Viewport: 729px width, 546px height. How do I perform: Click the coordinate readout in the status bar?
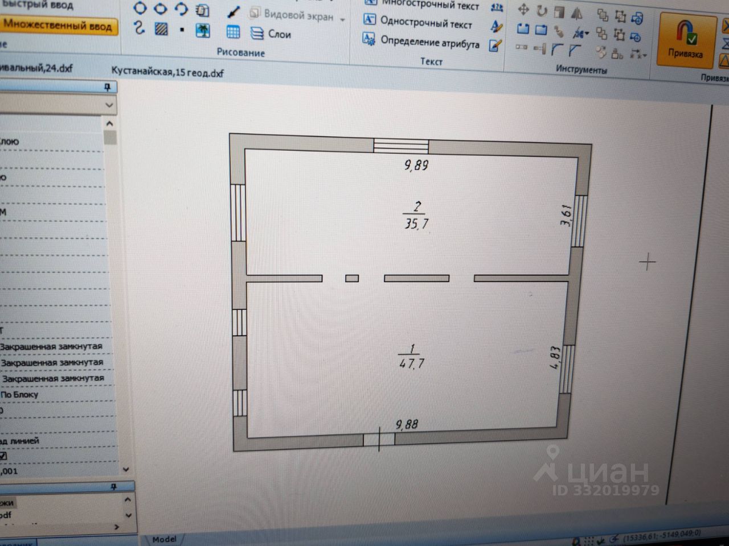pos(662,536)
